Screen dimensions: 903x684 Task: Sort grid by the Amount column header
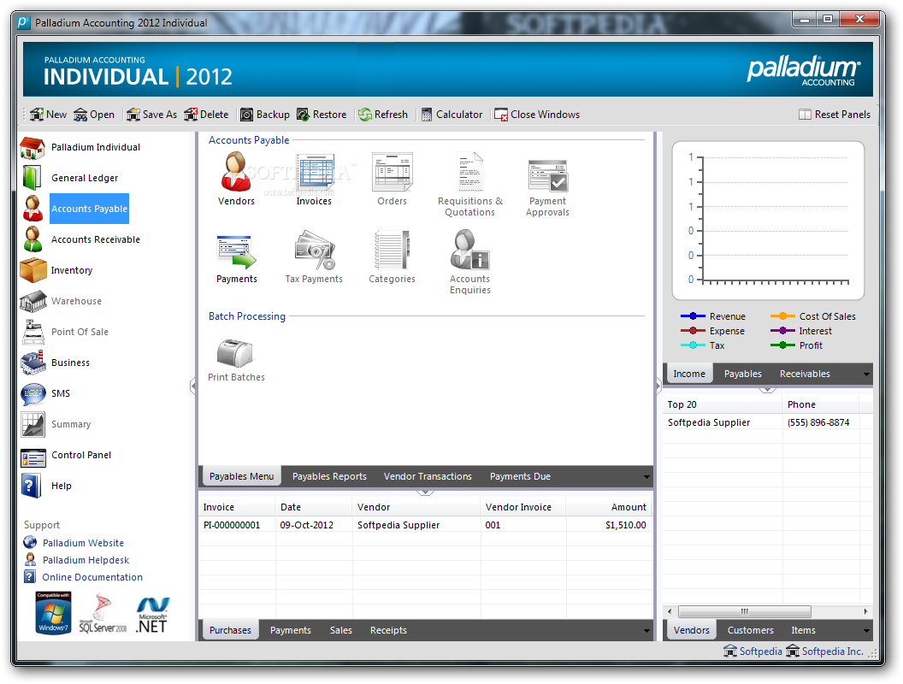608,507
